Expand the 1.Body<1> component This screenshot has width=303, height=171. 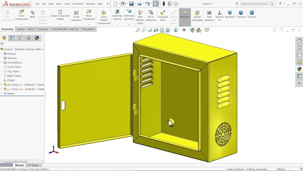click(x=1, y=85)
